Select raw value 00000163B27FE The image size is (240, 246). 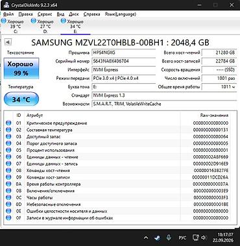point(211,171)
